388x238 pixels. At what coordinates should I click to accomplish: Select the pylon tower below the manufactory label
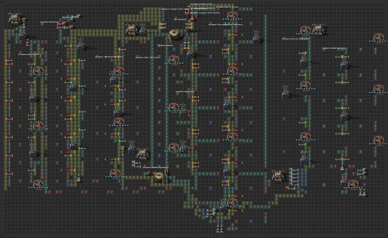[80, 45]
